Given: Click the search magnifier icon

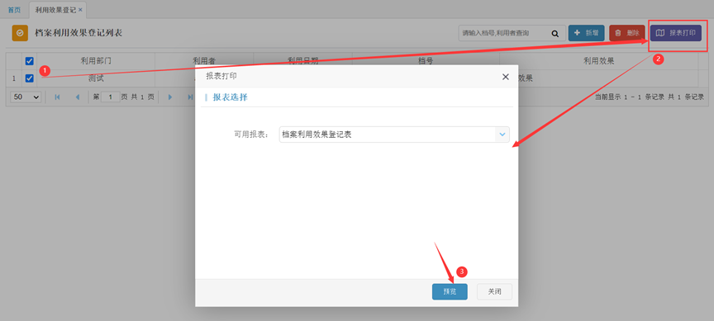Looking at the screenshot, I should (x=555, y=33).
